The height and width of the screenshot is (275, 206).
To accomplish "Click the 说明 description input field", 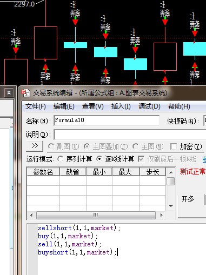I will (x=130, y=135).
